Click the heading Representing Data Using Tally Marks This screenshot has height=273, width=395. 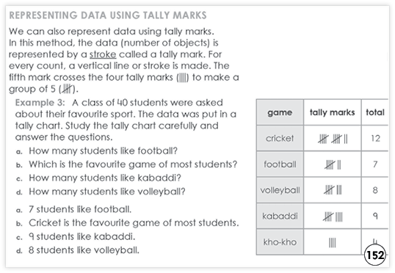pos(108,15)
